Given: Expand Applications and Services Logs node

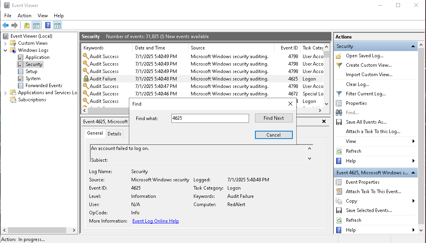Looking at the screenshot, I should tap(5, 93).
